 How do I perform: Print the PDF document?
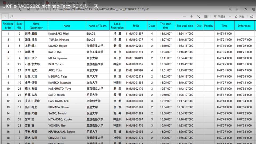pyautogui.click(x=251, y=16)
